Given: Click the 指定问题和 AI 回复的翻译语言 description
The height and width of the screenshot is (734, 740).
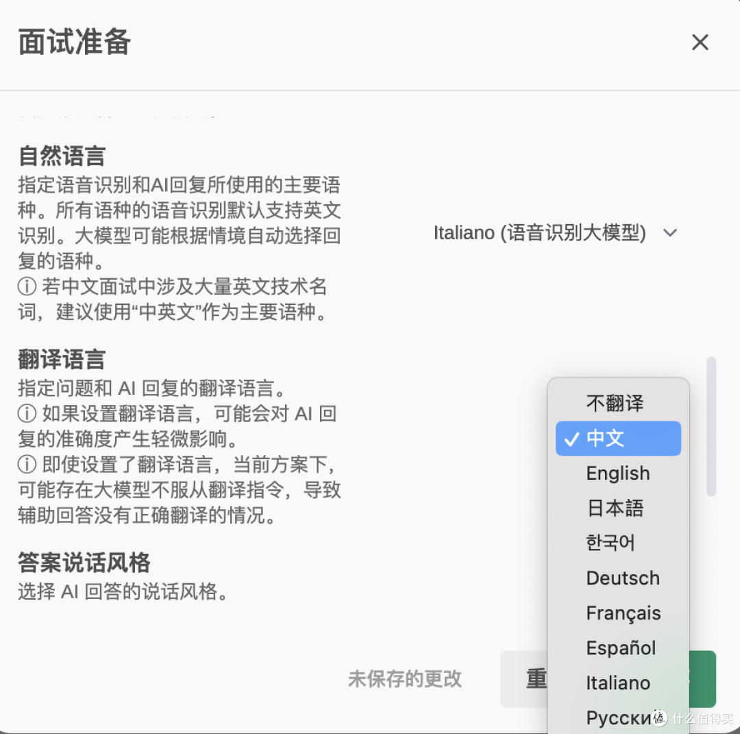Looking at the screenshot, I should click(x=152, y=389).
